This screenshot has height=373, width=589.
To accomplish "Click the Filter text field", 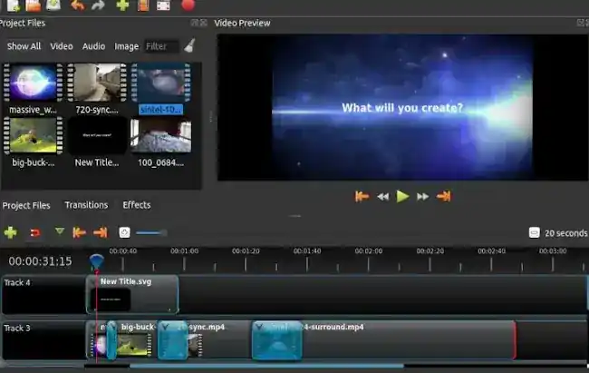I will (x=161, y=46).
